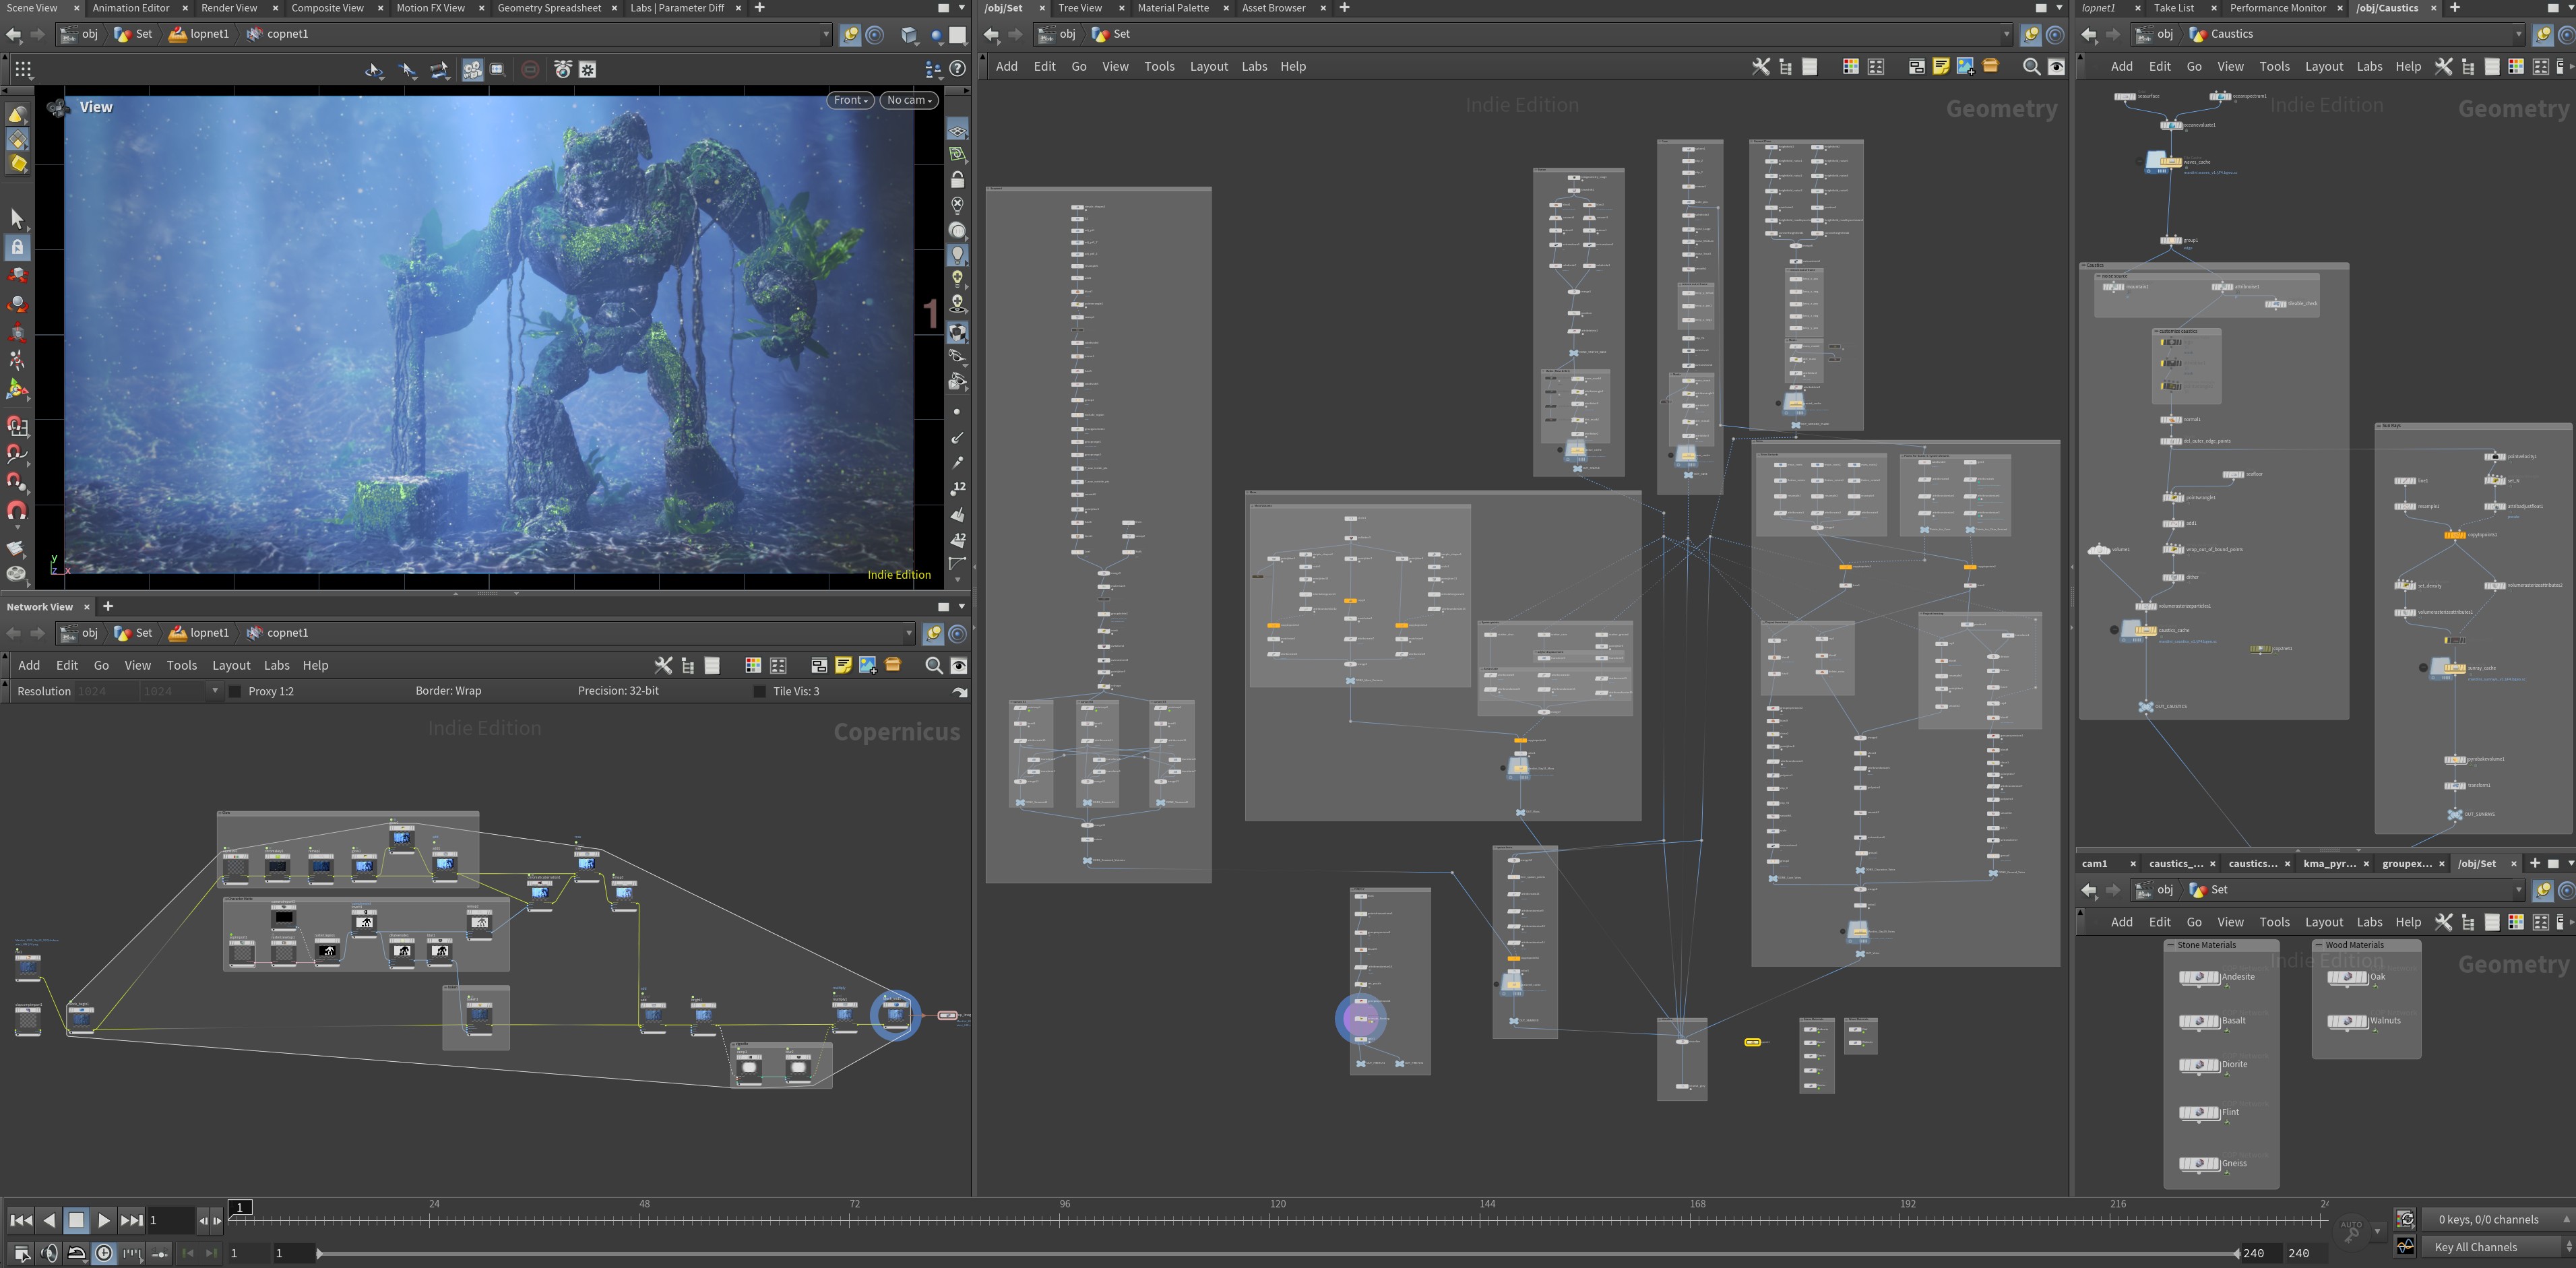Open the Layout menu in Copernicus network pane
The height and width of the screenshot is (1268, 2576).
click(231, 665)
